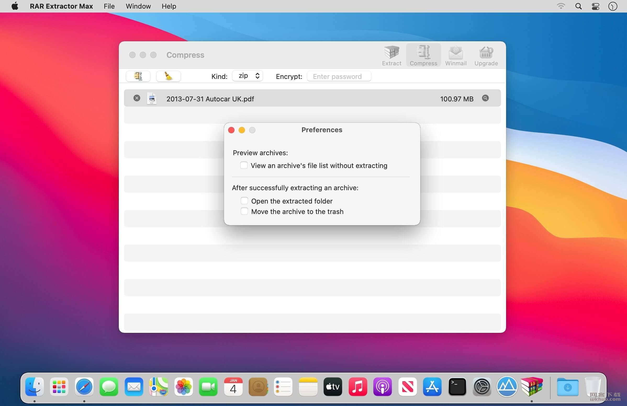This screenshot has width=627, height=406.
Task: Click the Wi-Fi status icon
Action: click(561, 6)
